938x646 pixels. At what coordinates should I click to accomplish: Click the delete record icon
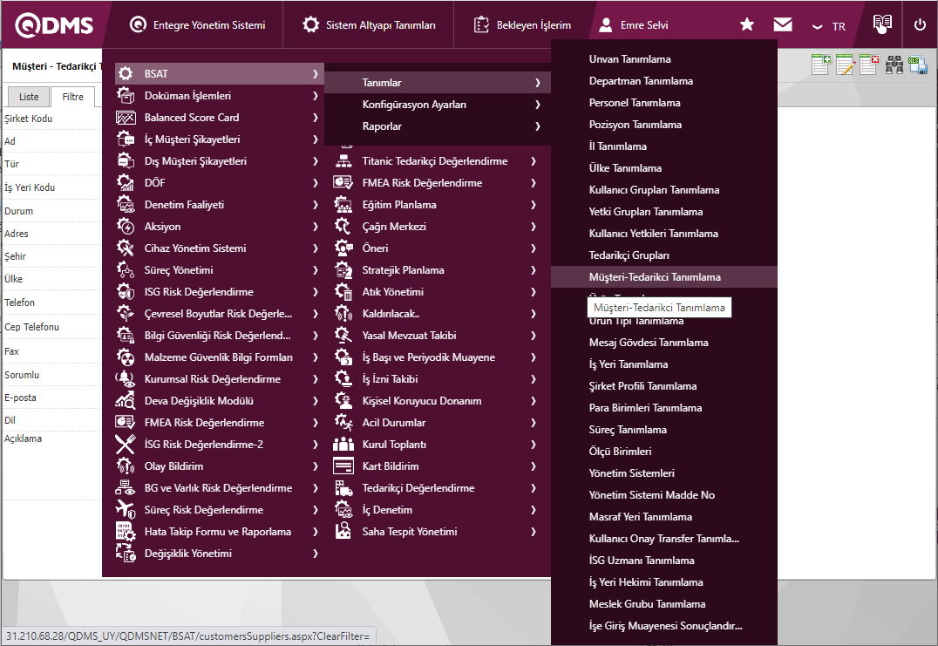click(868, 65)
